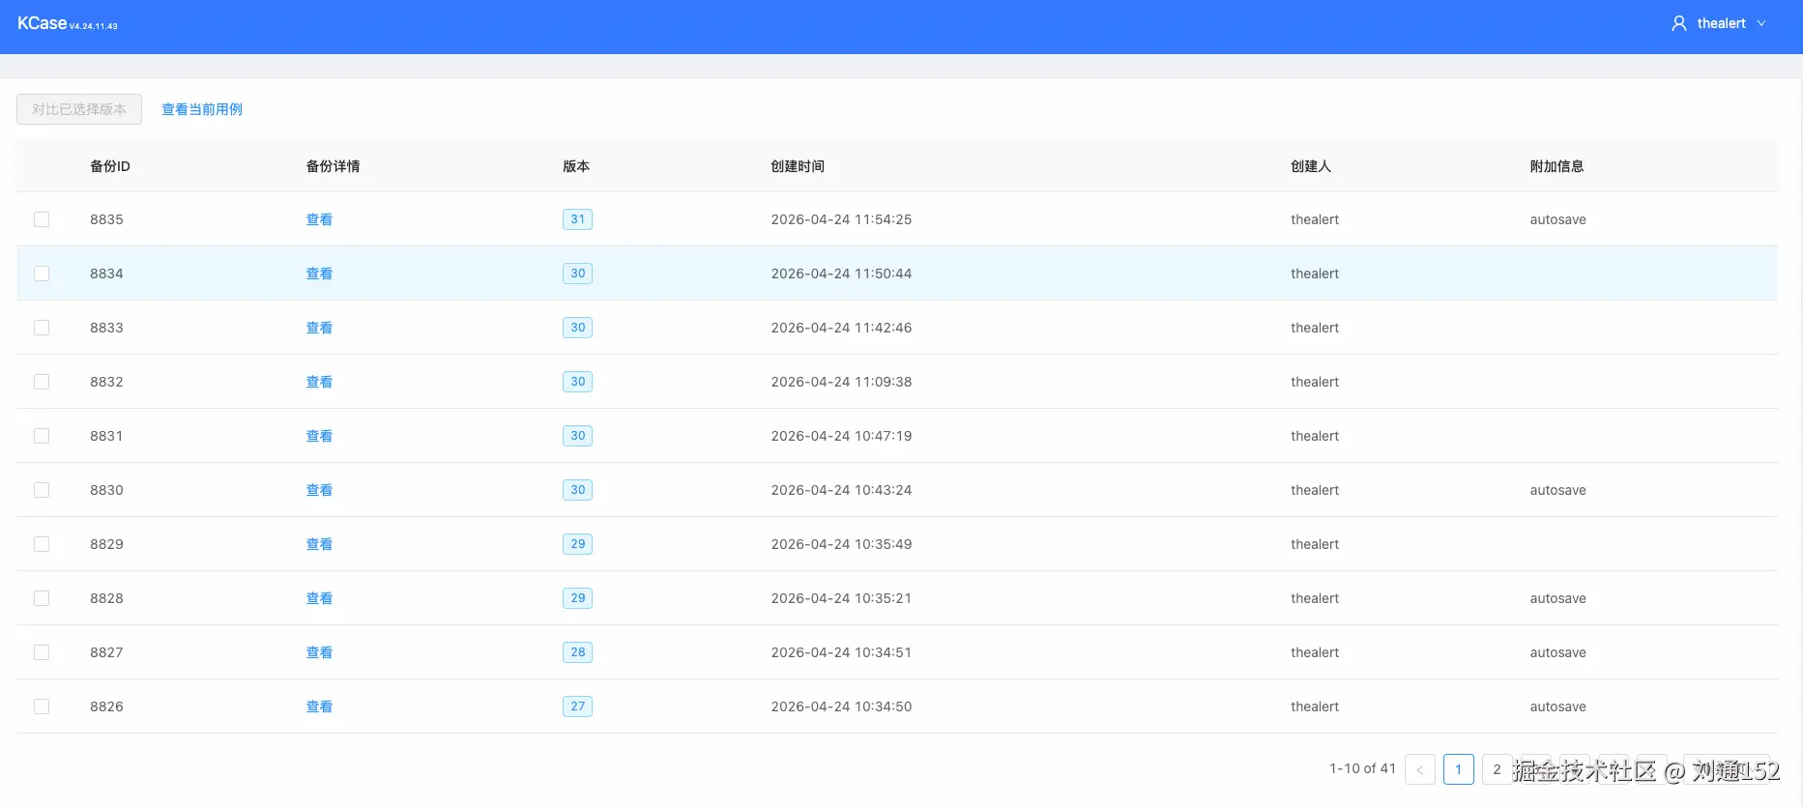The height and width of the screenshot is (807, 1803).
Task: Click creator thealert in row 8834
Action: [1315, 274]
